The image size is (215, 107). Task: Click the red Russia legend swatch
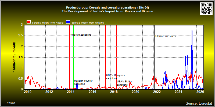28,22
